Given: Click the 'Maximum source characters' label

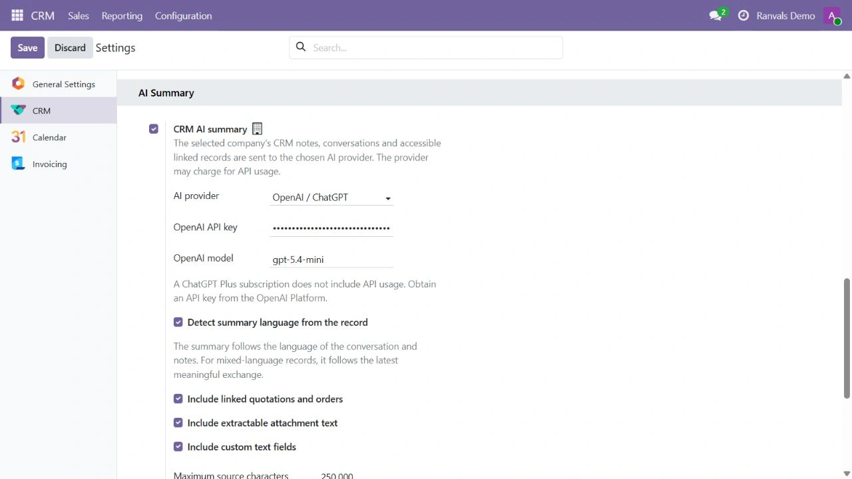Looking at the screenshot, I should [x=231, y=476].
